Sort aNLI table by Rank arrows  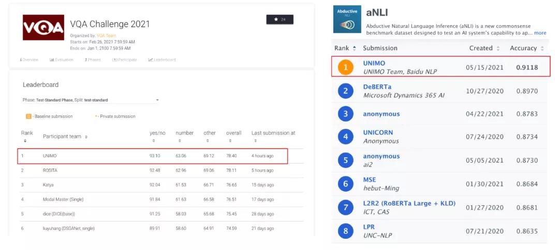(354, 48)
